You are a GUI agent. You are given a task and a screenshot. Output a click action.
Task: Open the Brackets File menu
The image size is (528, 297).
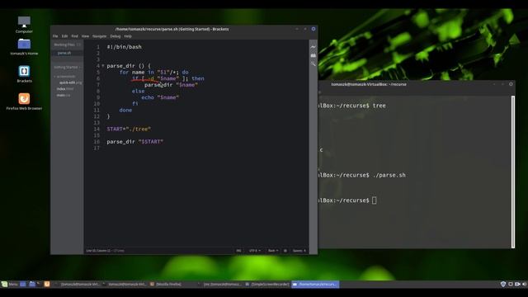[x=55, y=36]
